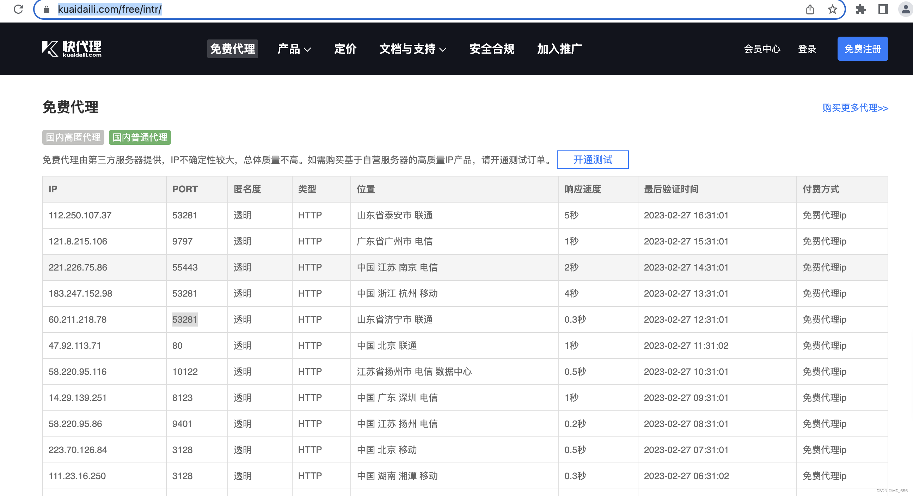Click the 免费注册 button
This screenshot has width=913, height=496.
tap(863, 49)
